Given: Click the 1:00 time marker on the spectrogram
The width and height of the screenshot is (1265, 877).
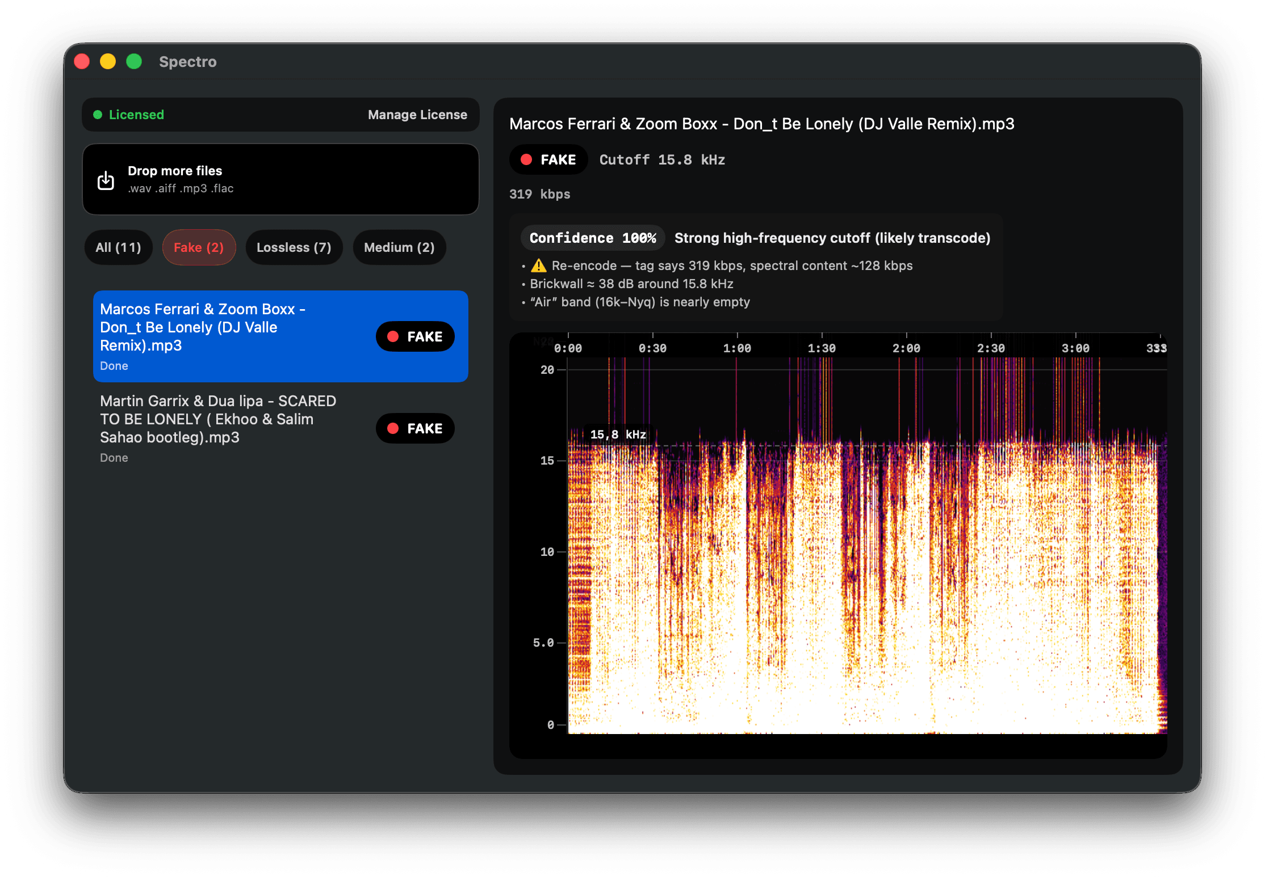Looking at the screenshot, I should coord(737,348).
